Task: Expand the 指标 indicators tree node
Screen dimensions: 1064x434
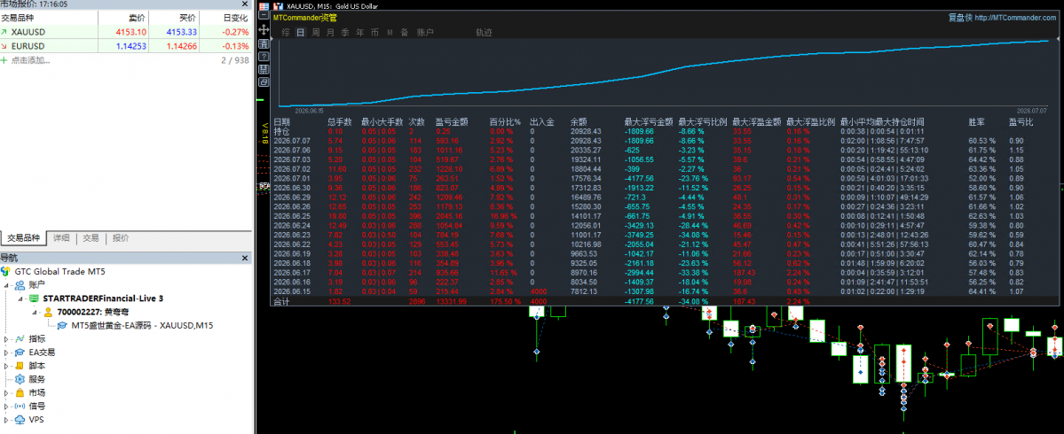Action: tap(7, 338)
